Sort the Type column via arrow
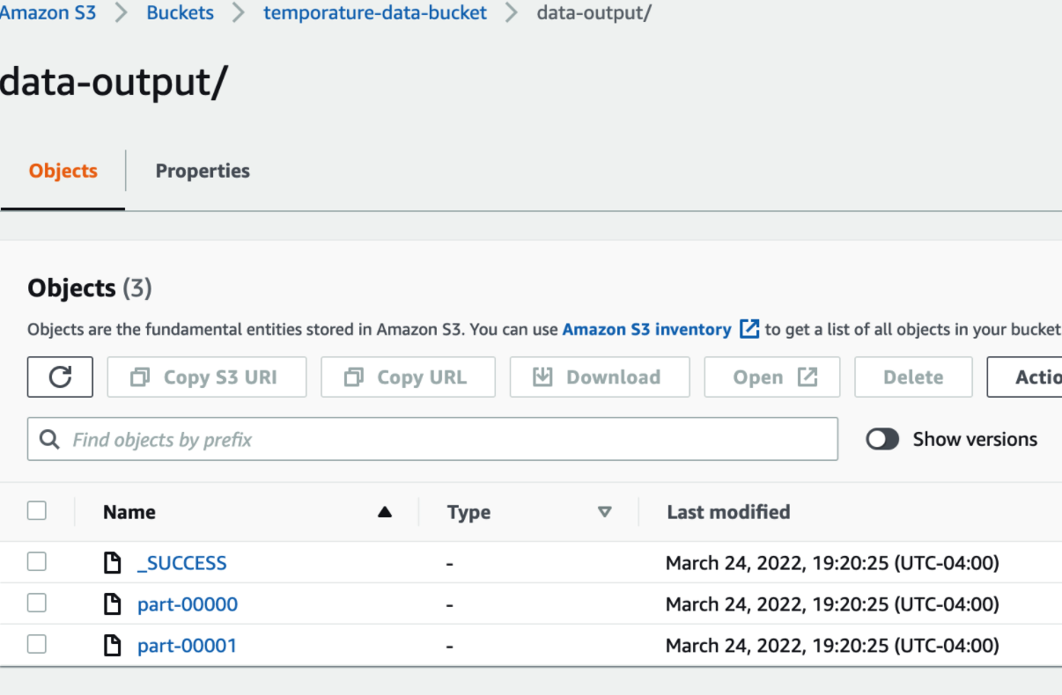The height and width of the screenshot is (695, 1062). [604, 512]
